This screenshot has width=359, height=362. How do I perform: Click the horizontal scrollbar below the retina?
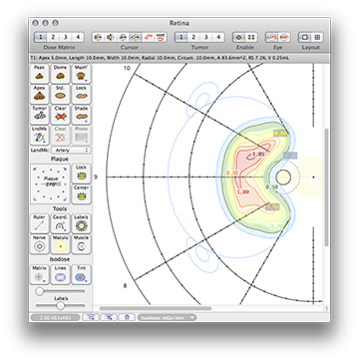[x=156, y=308]
